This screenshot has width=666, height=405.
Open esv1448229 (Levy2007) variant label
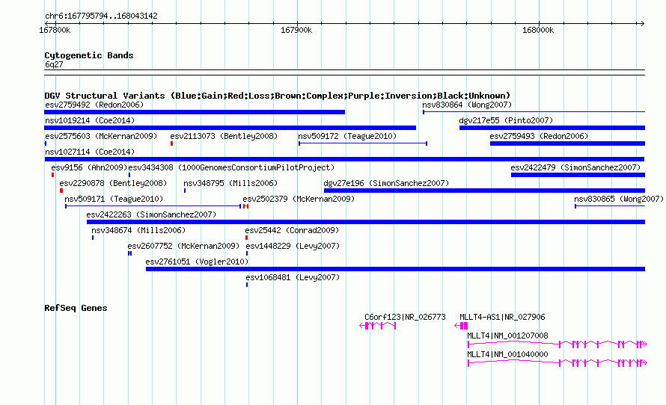(293, 246)
